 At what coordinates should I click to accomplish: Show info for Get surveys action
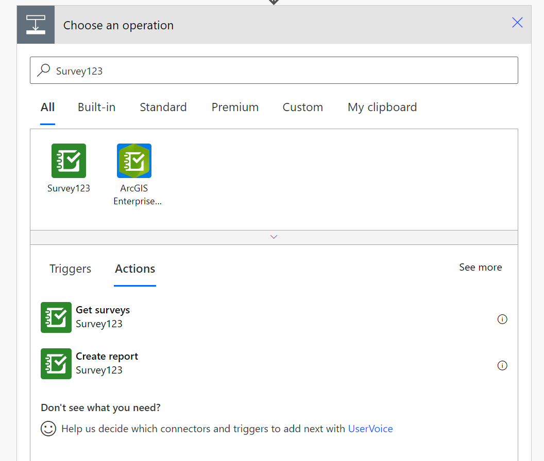502,319
